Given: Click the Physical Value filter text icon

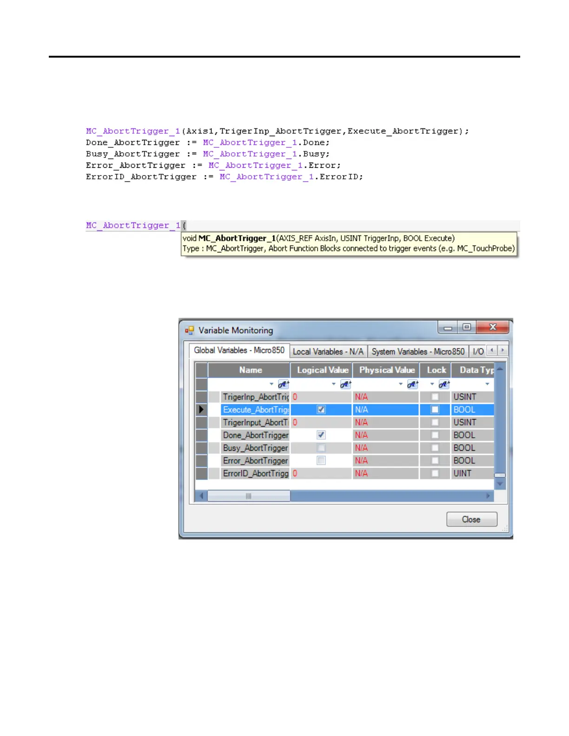Looking at the screenshot, I should point(412,384).
